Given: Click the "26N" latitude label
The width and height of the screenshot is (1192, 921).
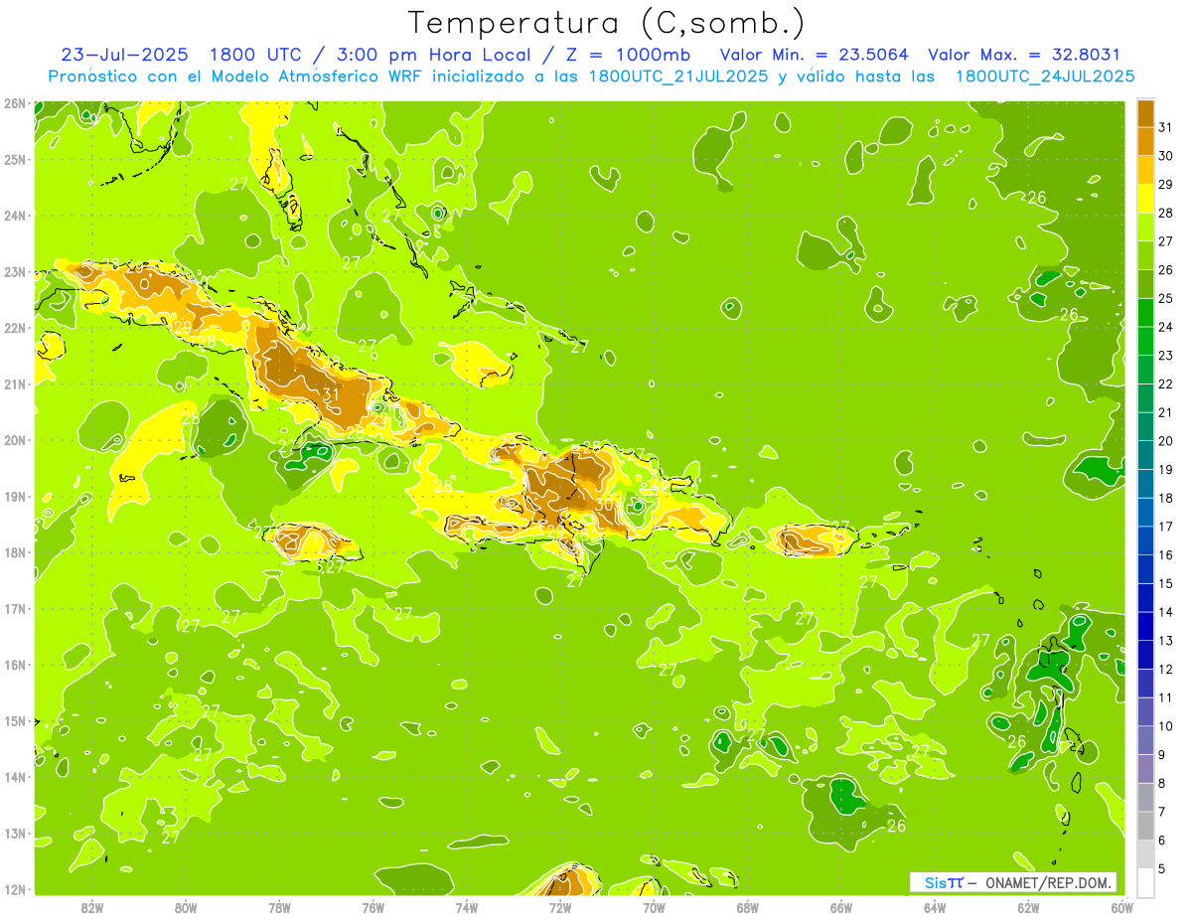Looking at the screenshot, I should click(14, 103).
